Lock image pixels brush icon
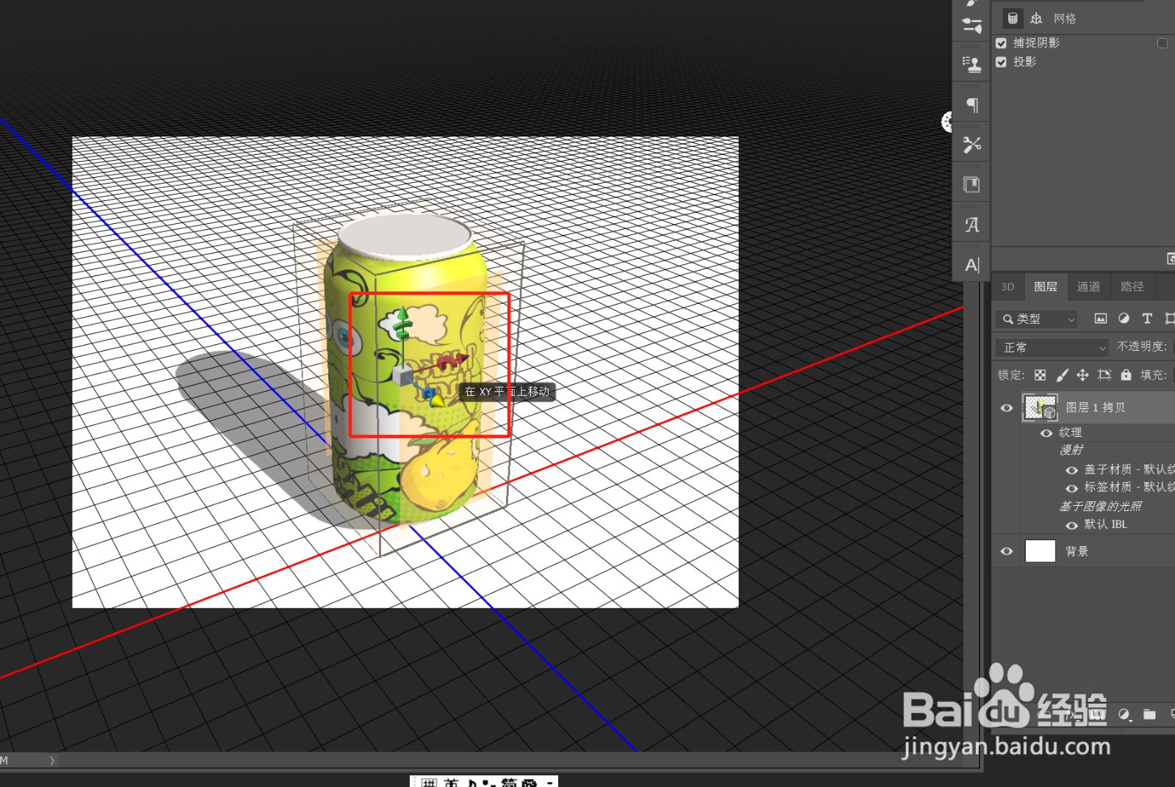Screen dimensions: 1175x787 (x=1062, y=375)
